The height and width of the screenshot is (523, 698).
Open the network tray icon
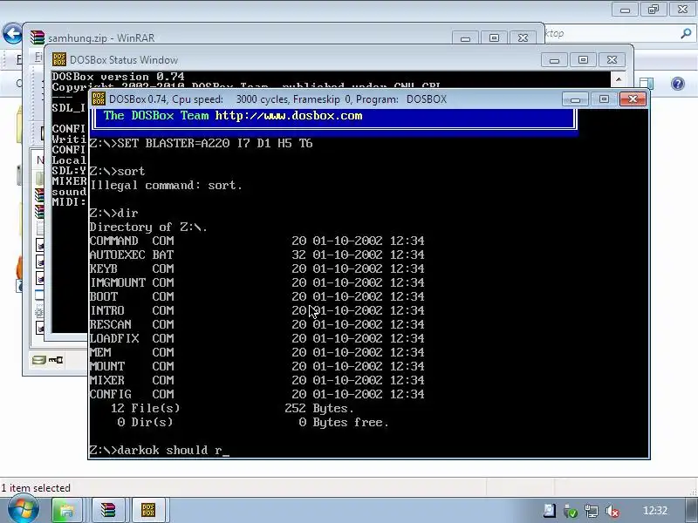592,511
